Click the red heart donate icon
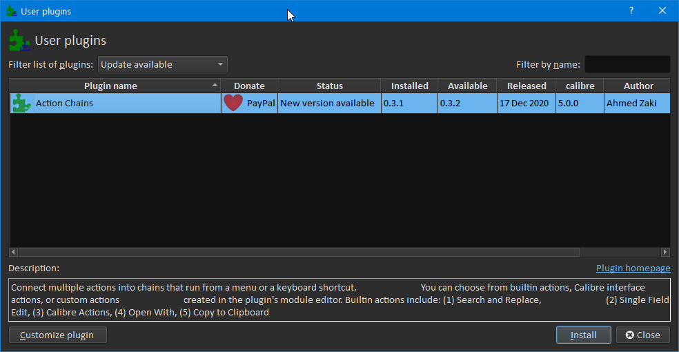This screenshot has width=679, height=352. point(233,103)
